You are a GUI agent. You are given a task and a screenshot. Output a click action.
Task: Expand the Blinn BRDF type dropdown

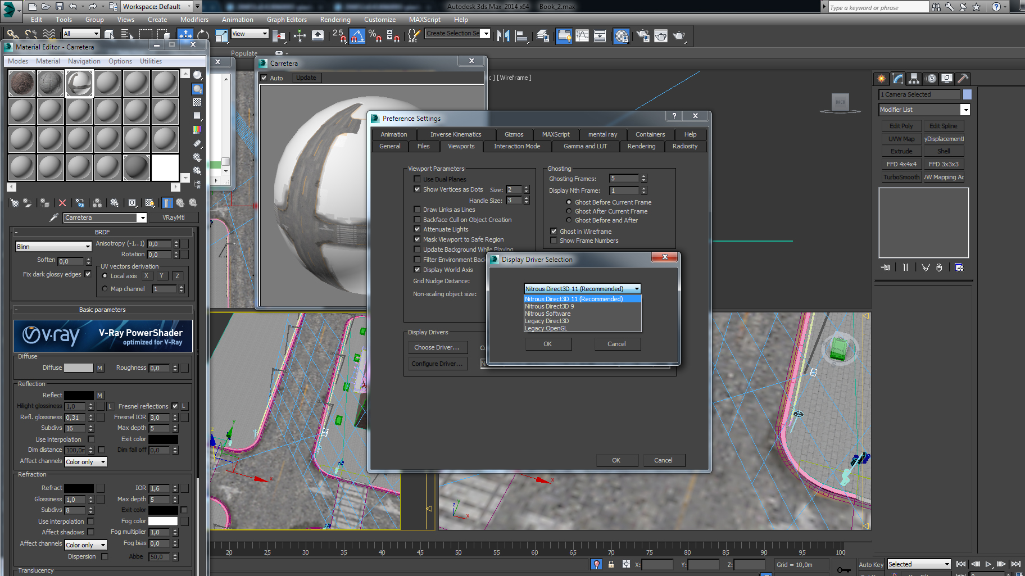coord(53,247)
